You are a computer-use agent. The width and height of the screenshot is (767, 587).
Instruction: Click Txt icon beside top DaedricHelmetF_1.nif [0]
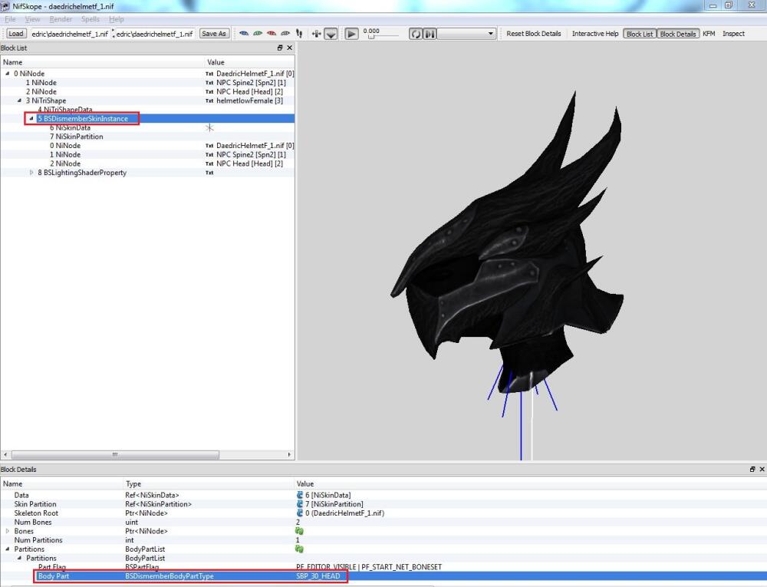click(x=209, y=74)
